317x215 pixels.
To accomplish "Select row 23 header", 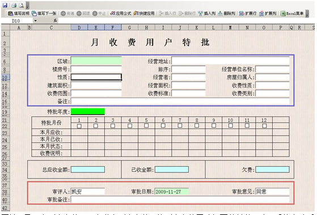I will [5, 133].
